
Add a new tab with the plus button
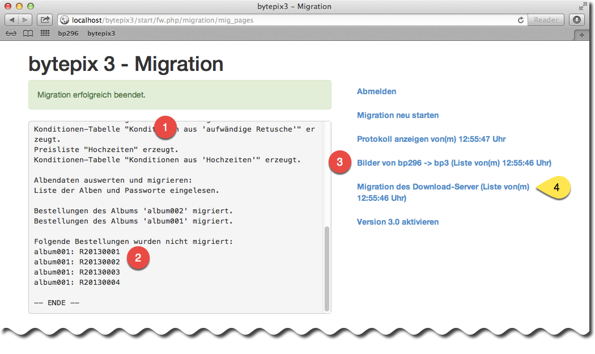coord(582,35)
